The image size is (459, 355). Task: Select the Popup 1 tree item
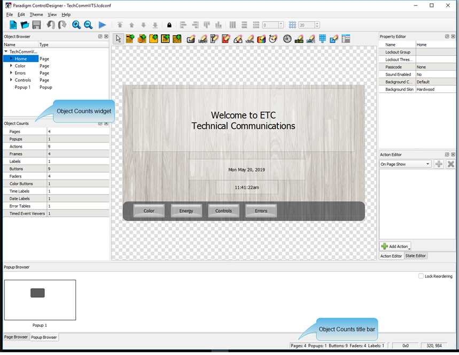pyautogui.click(x=22, y=87)
